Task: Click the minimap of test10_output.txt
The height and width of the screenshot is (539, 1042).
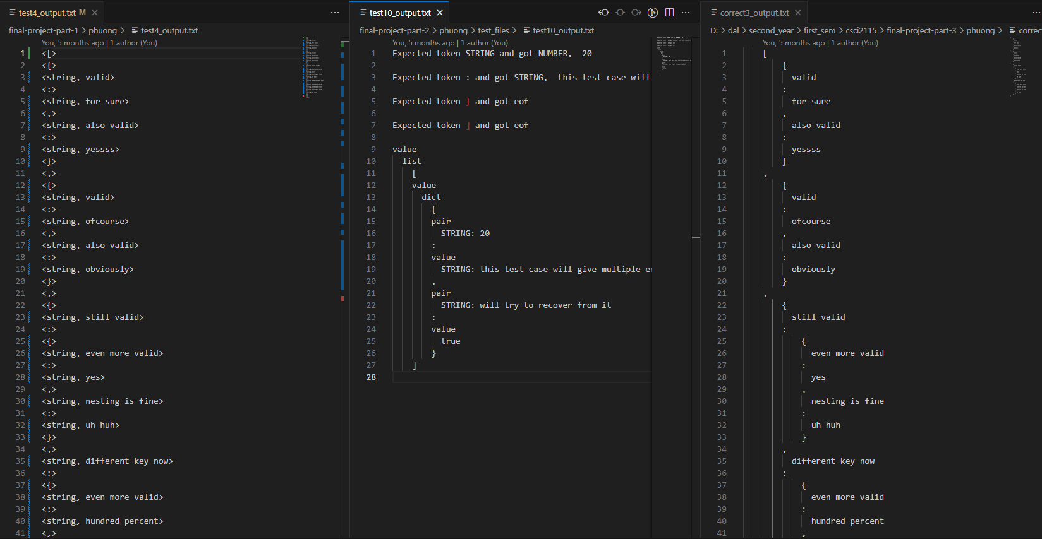Action: pyautogui.click(x=674, y=53)
